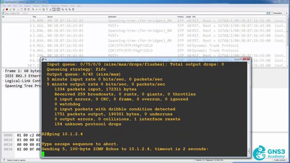
Task: Close this capture file toolbar icon
Action: 25,9
